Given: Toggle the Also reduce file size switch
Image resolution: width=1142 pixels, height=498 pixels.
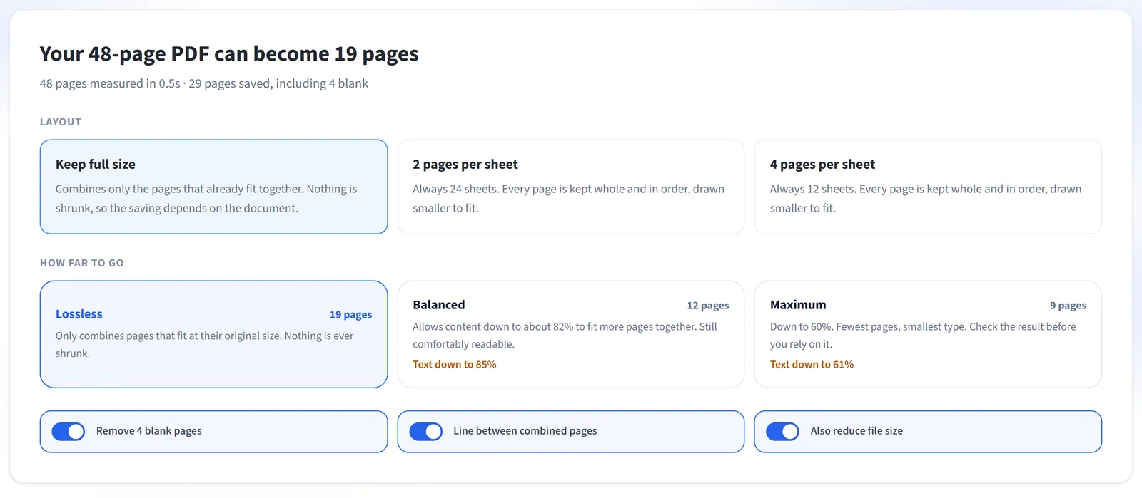Looking at the screenshot, I should click(x=782, y=431).
